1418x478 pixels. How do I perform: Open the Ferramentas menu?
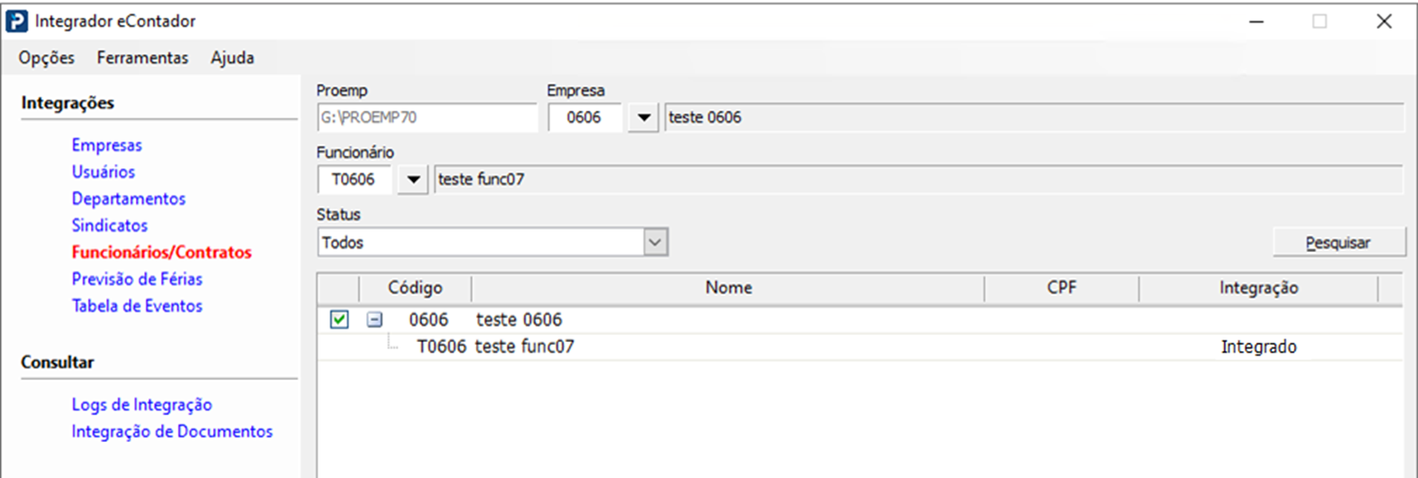[x=142, y=58]
